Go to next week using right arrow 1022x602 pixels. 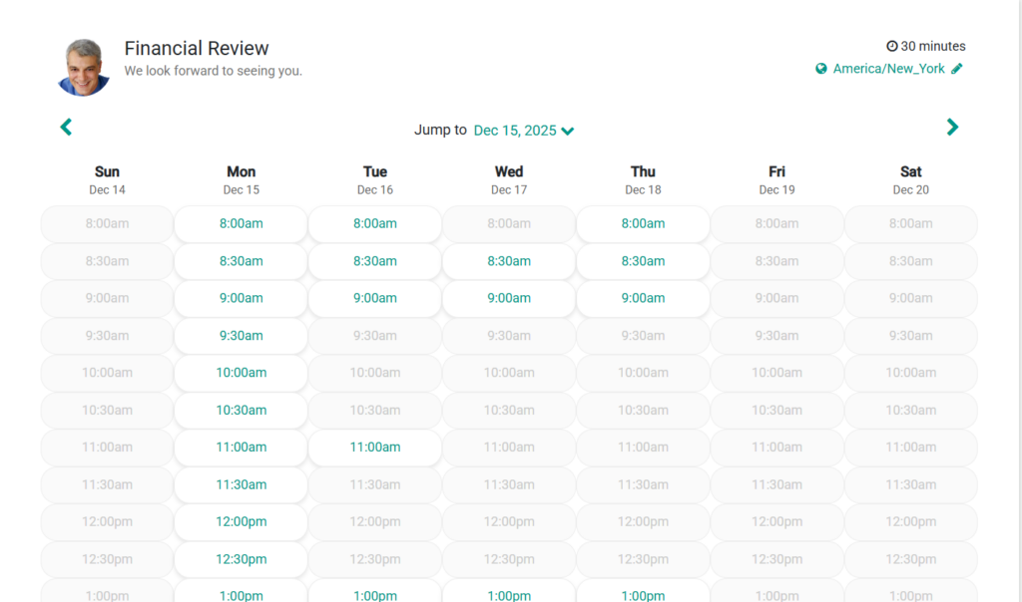952,128
